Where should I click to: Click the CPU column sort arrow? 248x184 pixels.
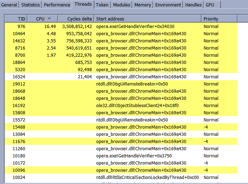[x=49, y=19]
